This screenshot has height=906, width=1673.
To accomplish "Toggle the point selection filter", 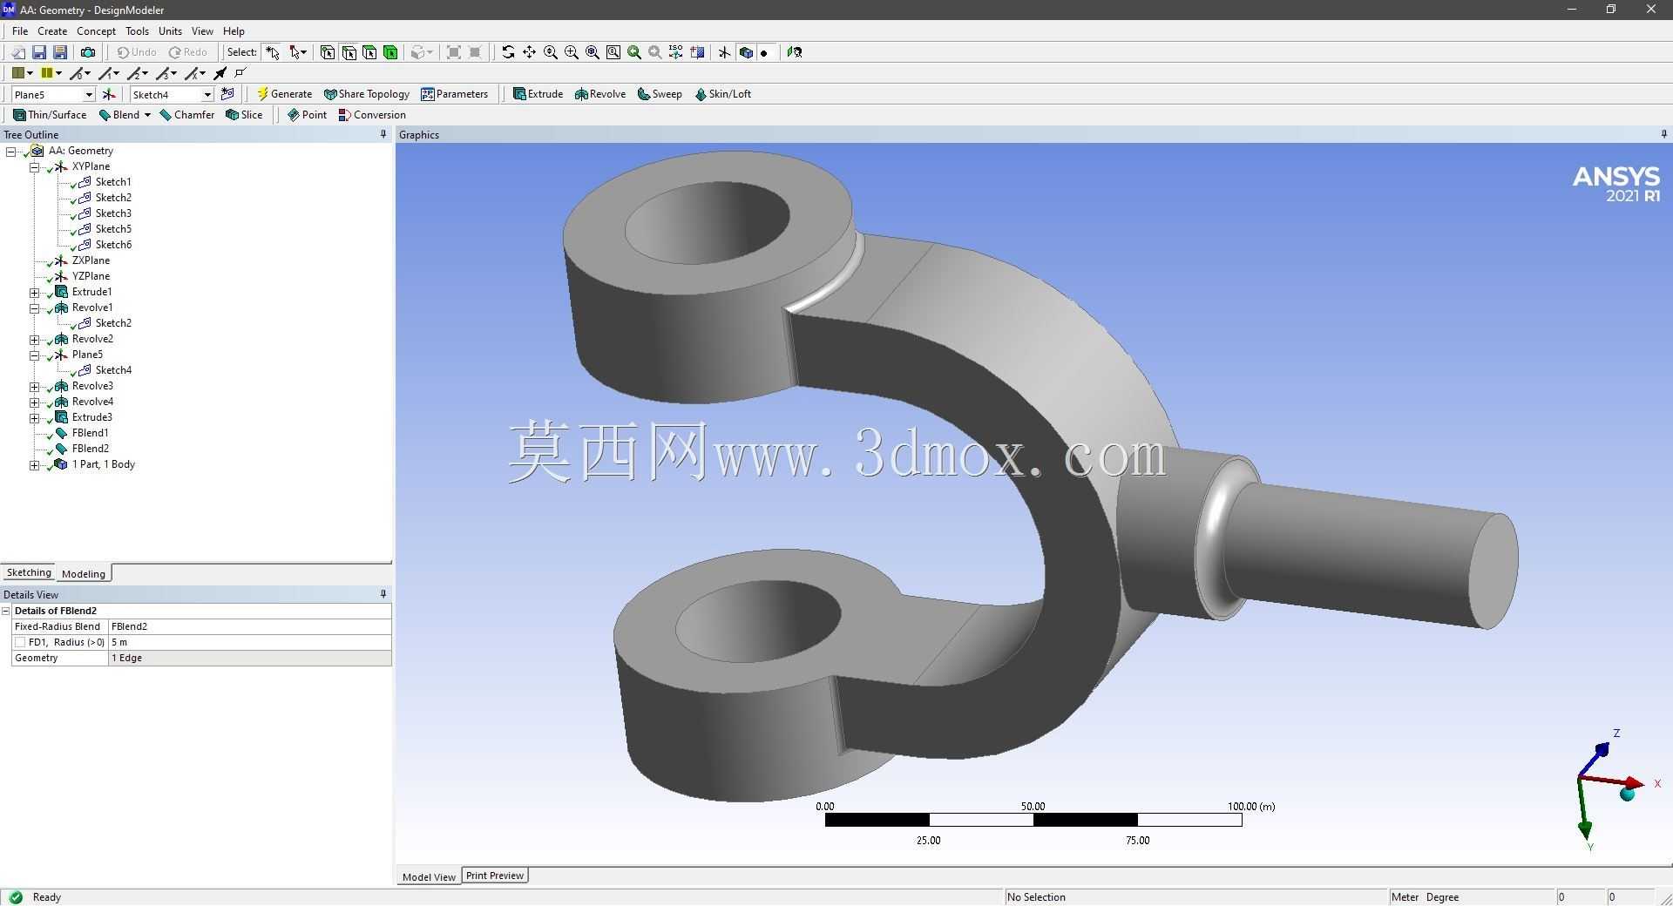I will pos(328,52).
